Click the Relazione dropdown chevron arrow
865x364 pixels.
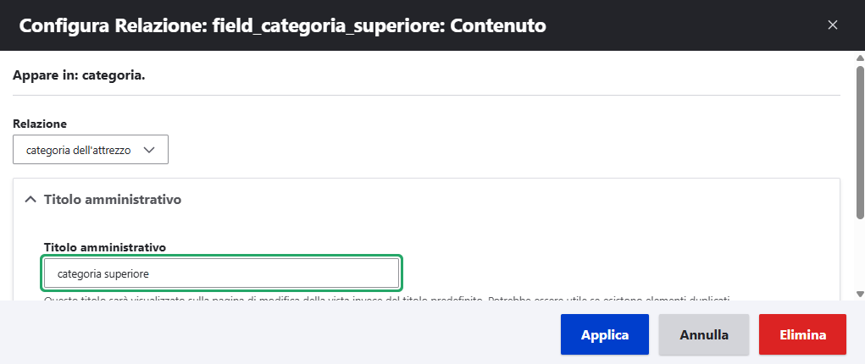click(150, 150)
